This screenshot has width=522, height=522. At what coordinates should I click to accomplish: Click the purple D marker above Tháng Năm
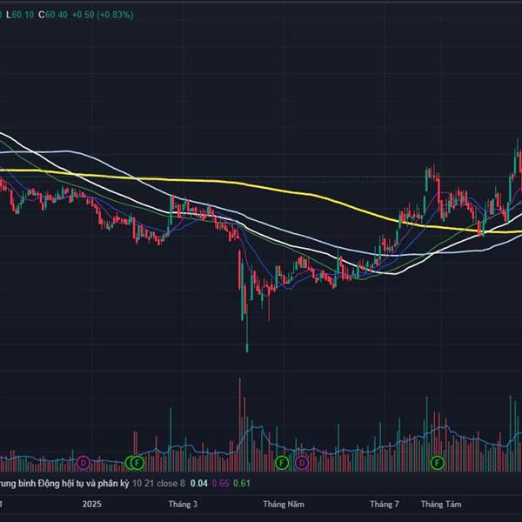tap(302, 463)
